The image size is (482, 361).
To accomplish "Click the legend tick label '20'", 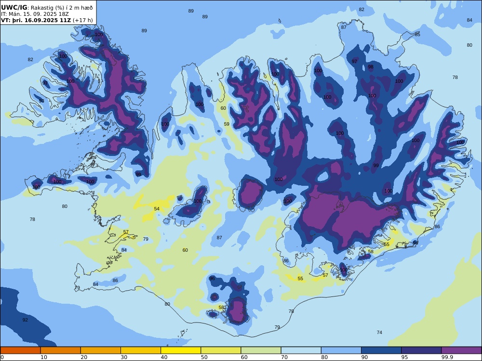I will [x=84, y=357].
